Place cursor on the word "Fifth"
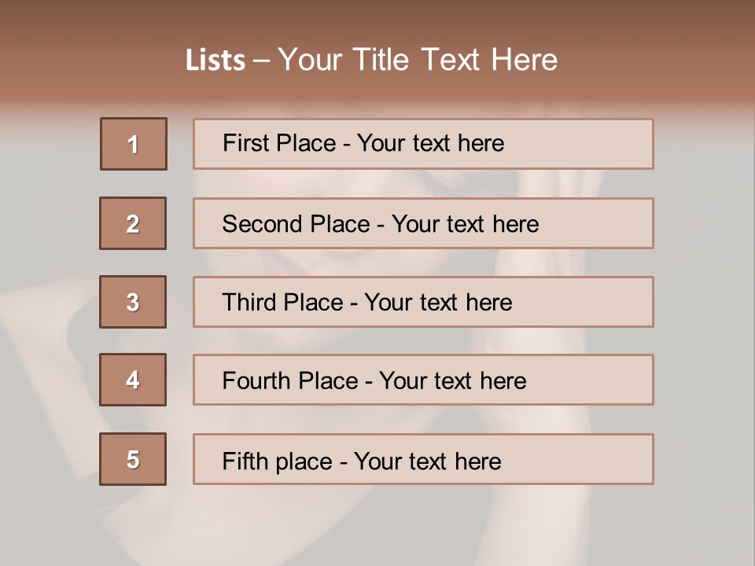 point(245,461)
